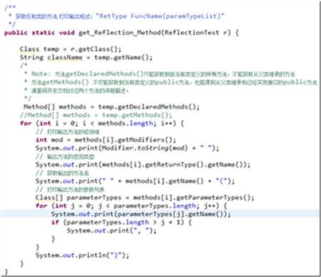Click the 'Class[] parameterTypes = methods[i].getParameterTypes();' line

click(x=145, y=198)
